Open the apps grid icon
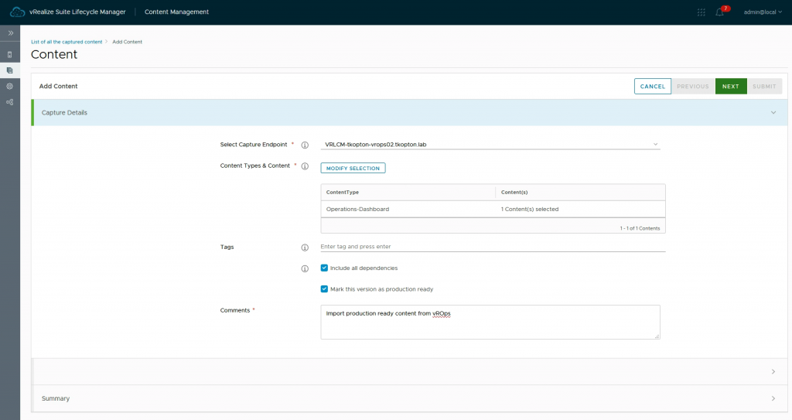This screenshot has height=420, width=792. point(701,12)
